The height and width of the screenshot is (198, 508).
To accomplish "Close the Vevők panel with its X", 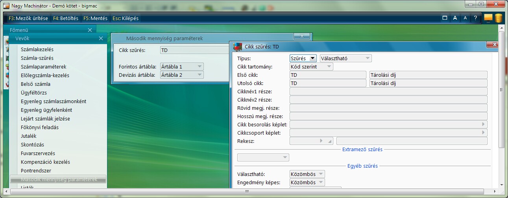I will coord(101,38).
